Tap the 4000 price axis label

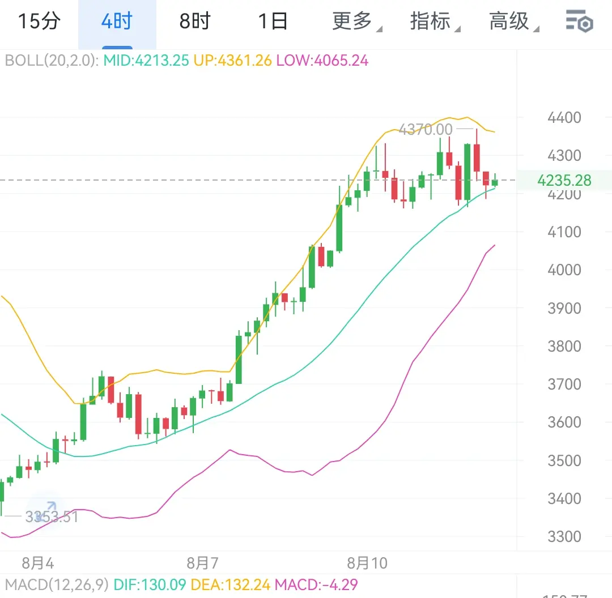pos(564,270)
